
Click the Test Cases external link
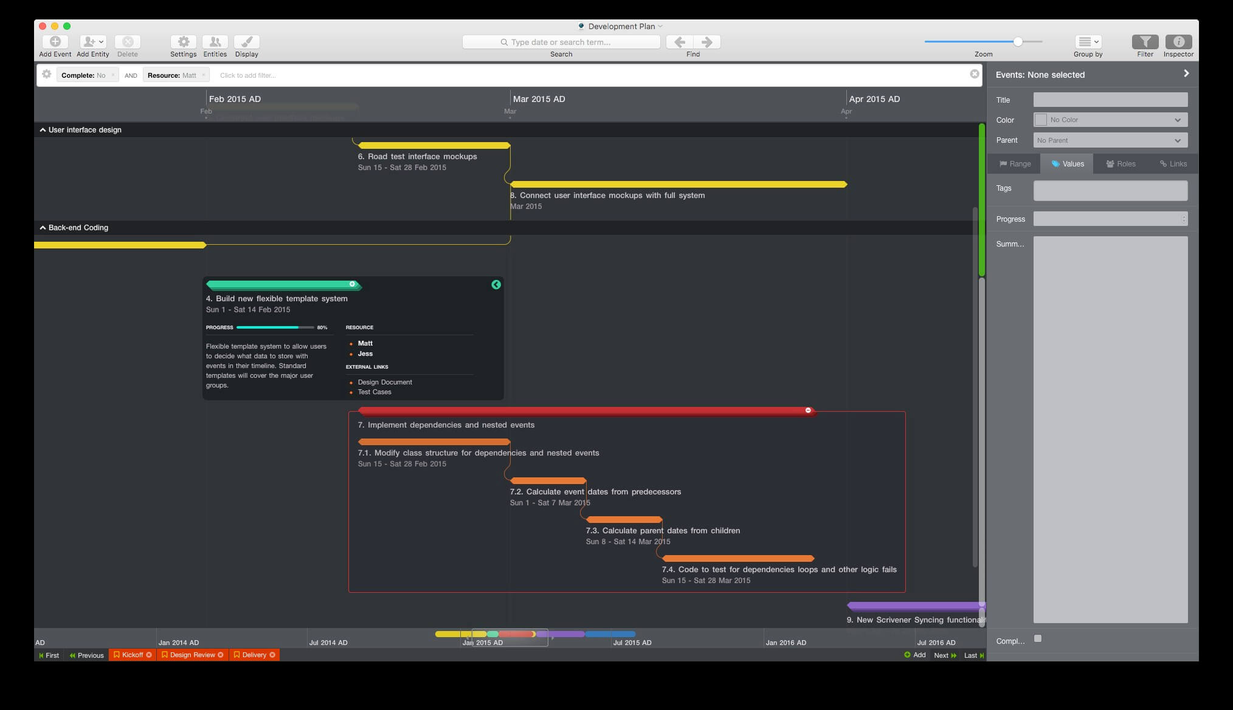pos(373,391)
